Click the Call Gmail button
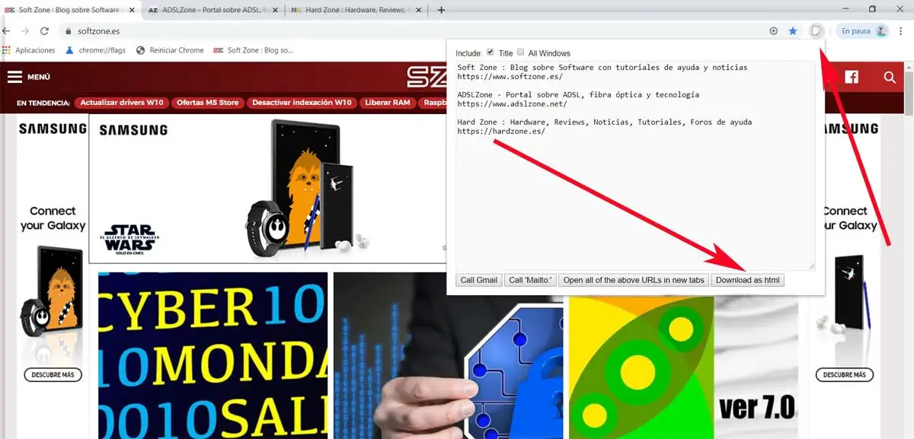Viewport: 914px width, 439px height. click(478, 280)
